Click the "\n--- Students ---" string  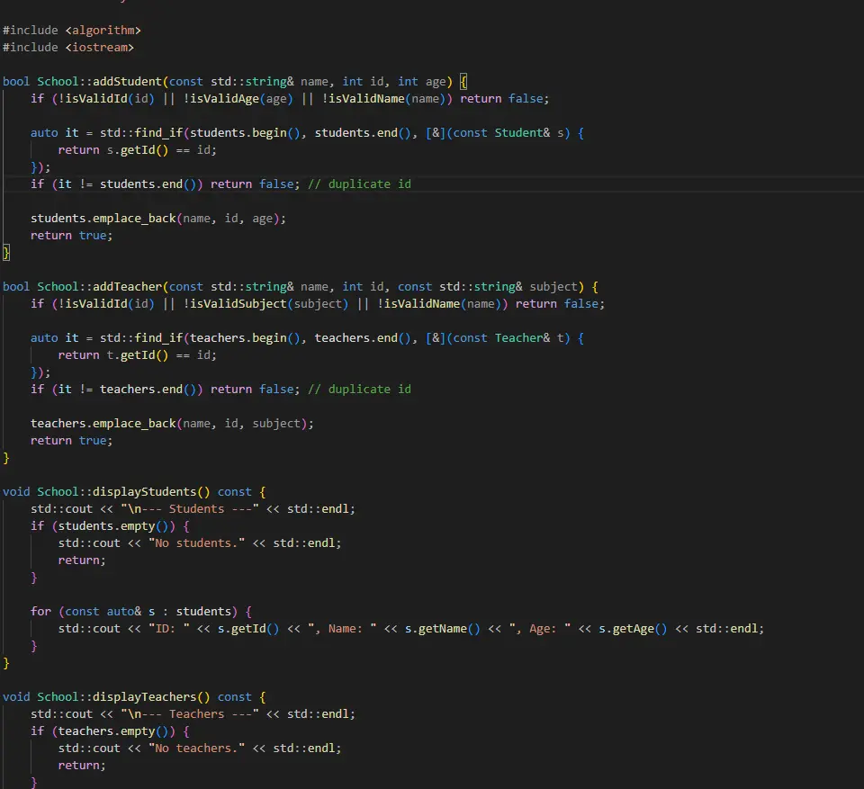tap(190, 508)
